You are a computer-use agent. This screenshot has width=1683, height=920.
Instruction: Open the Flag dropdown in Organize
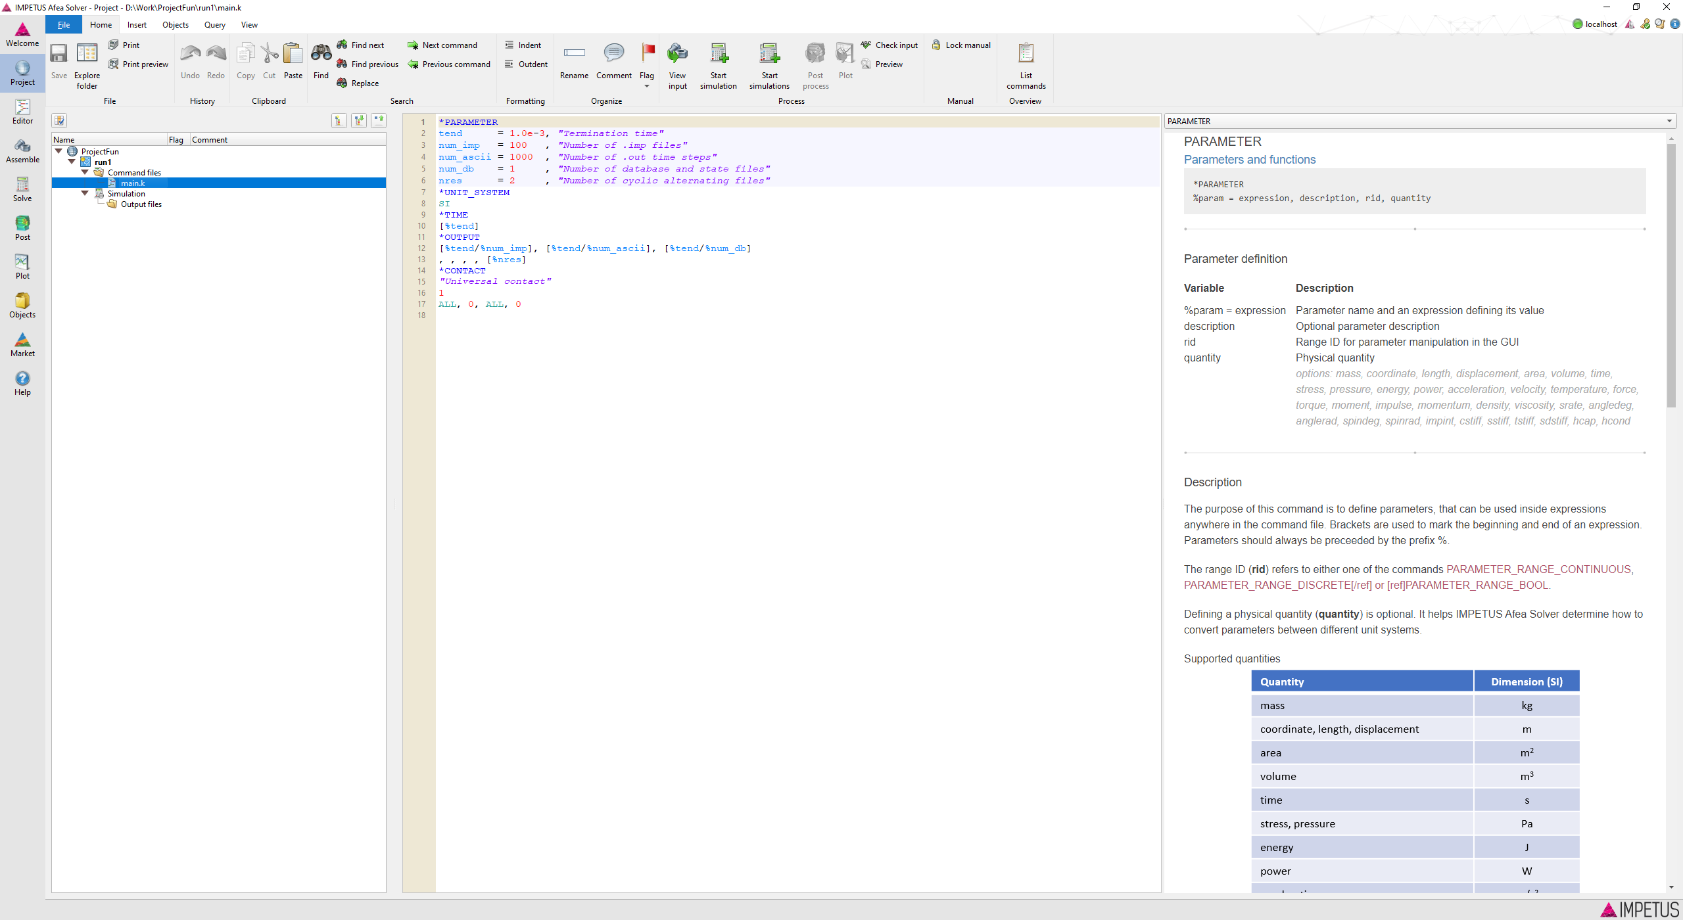(x=647, y=86)
